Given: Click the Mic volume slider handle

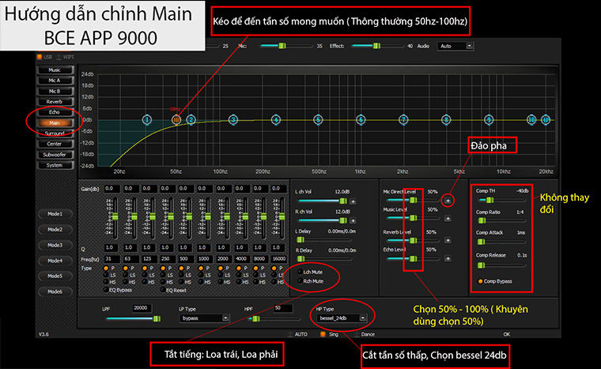Looking at the screenshot, I should (x=282, y=46).
